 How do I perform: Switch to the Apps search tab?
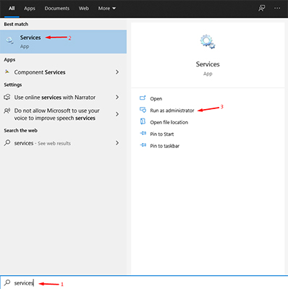[30, 9]
